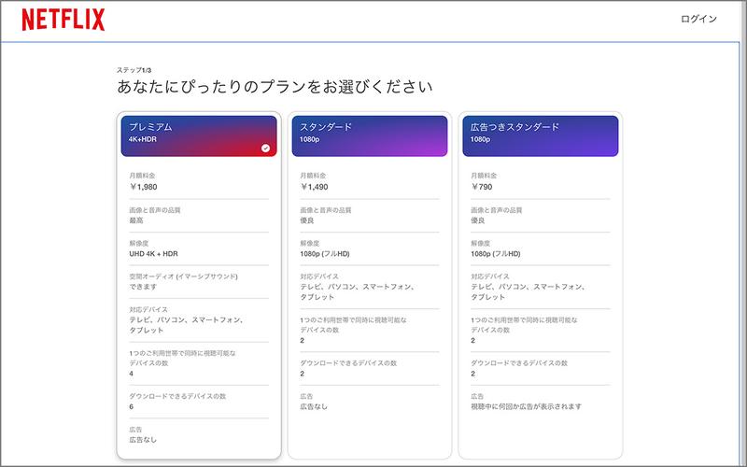Click 広告なし in the プレミアム card
Viewport: 747px width, 467px height.
pyautogui.click(x=143, y=440)
